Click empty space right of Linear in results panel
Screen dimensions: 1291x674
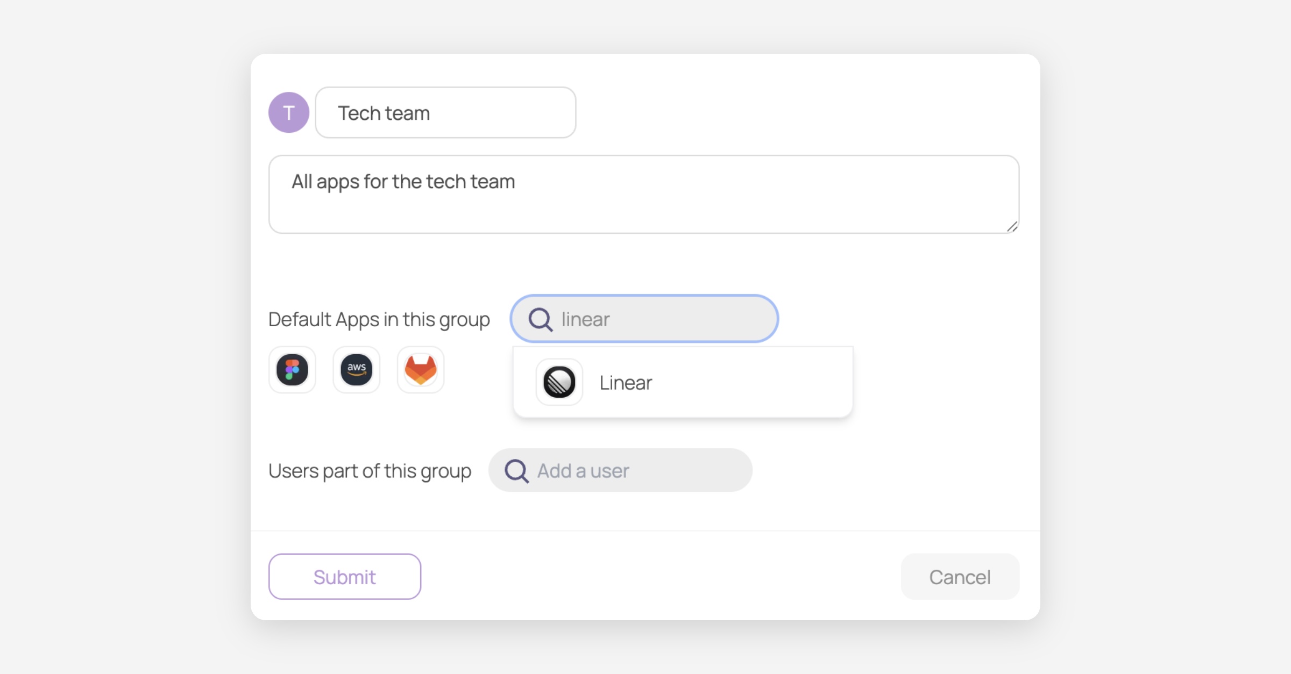tap(764, 383)
